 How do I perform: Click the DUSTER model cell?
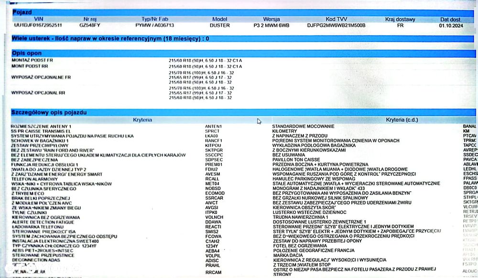219,26
